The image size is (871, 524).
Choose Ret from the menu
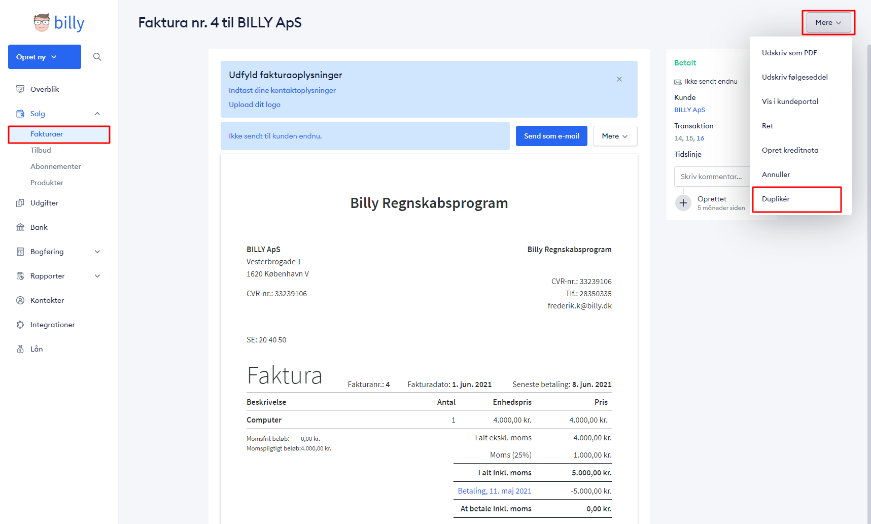coord(800,126)
